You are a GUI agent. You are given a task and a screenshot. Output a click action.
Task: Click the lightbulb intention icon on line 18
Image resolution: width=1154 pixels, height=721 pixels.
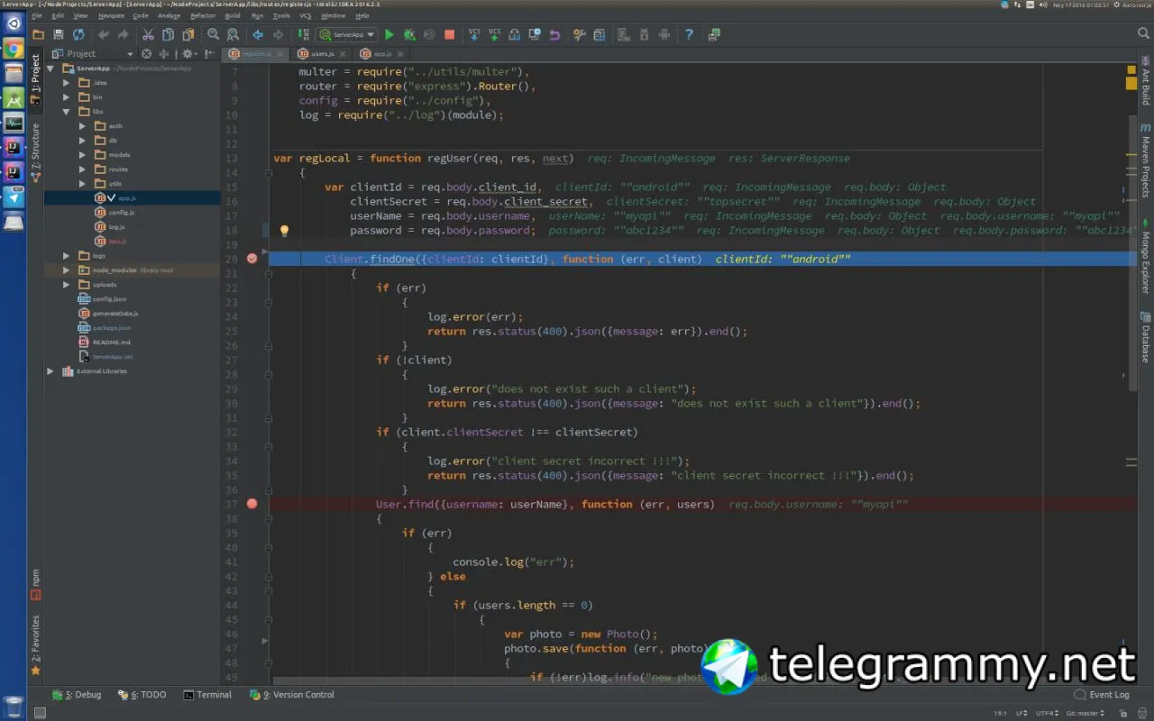pos(284,231)
